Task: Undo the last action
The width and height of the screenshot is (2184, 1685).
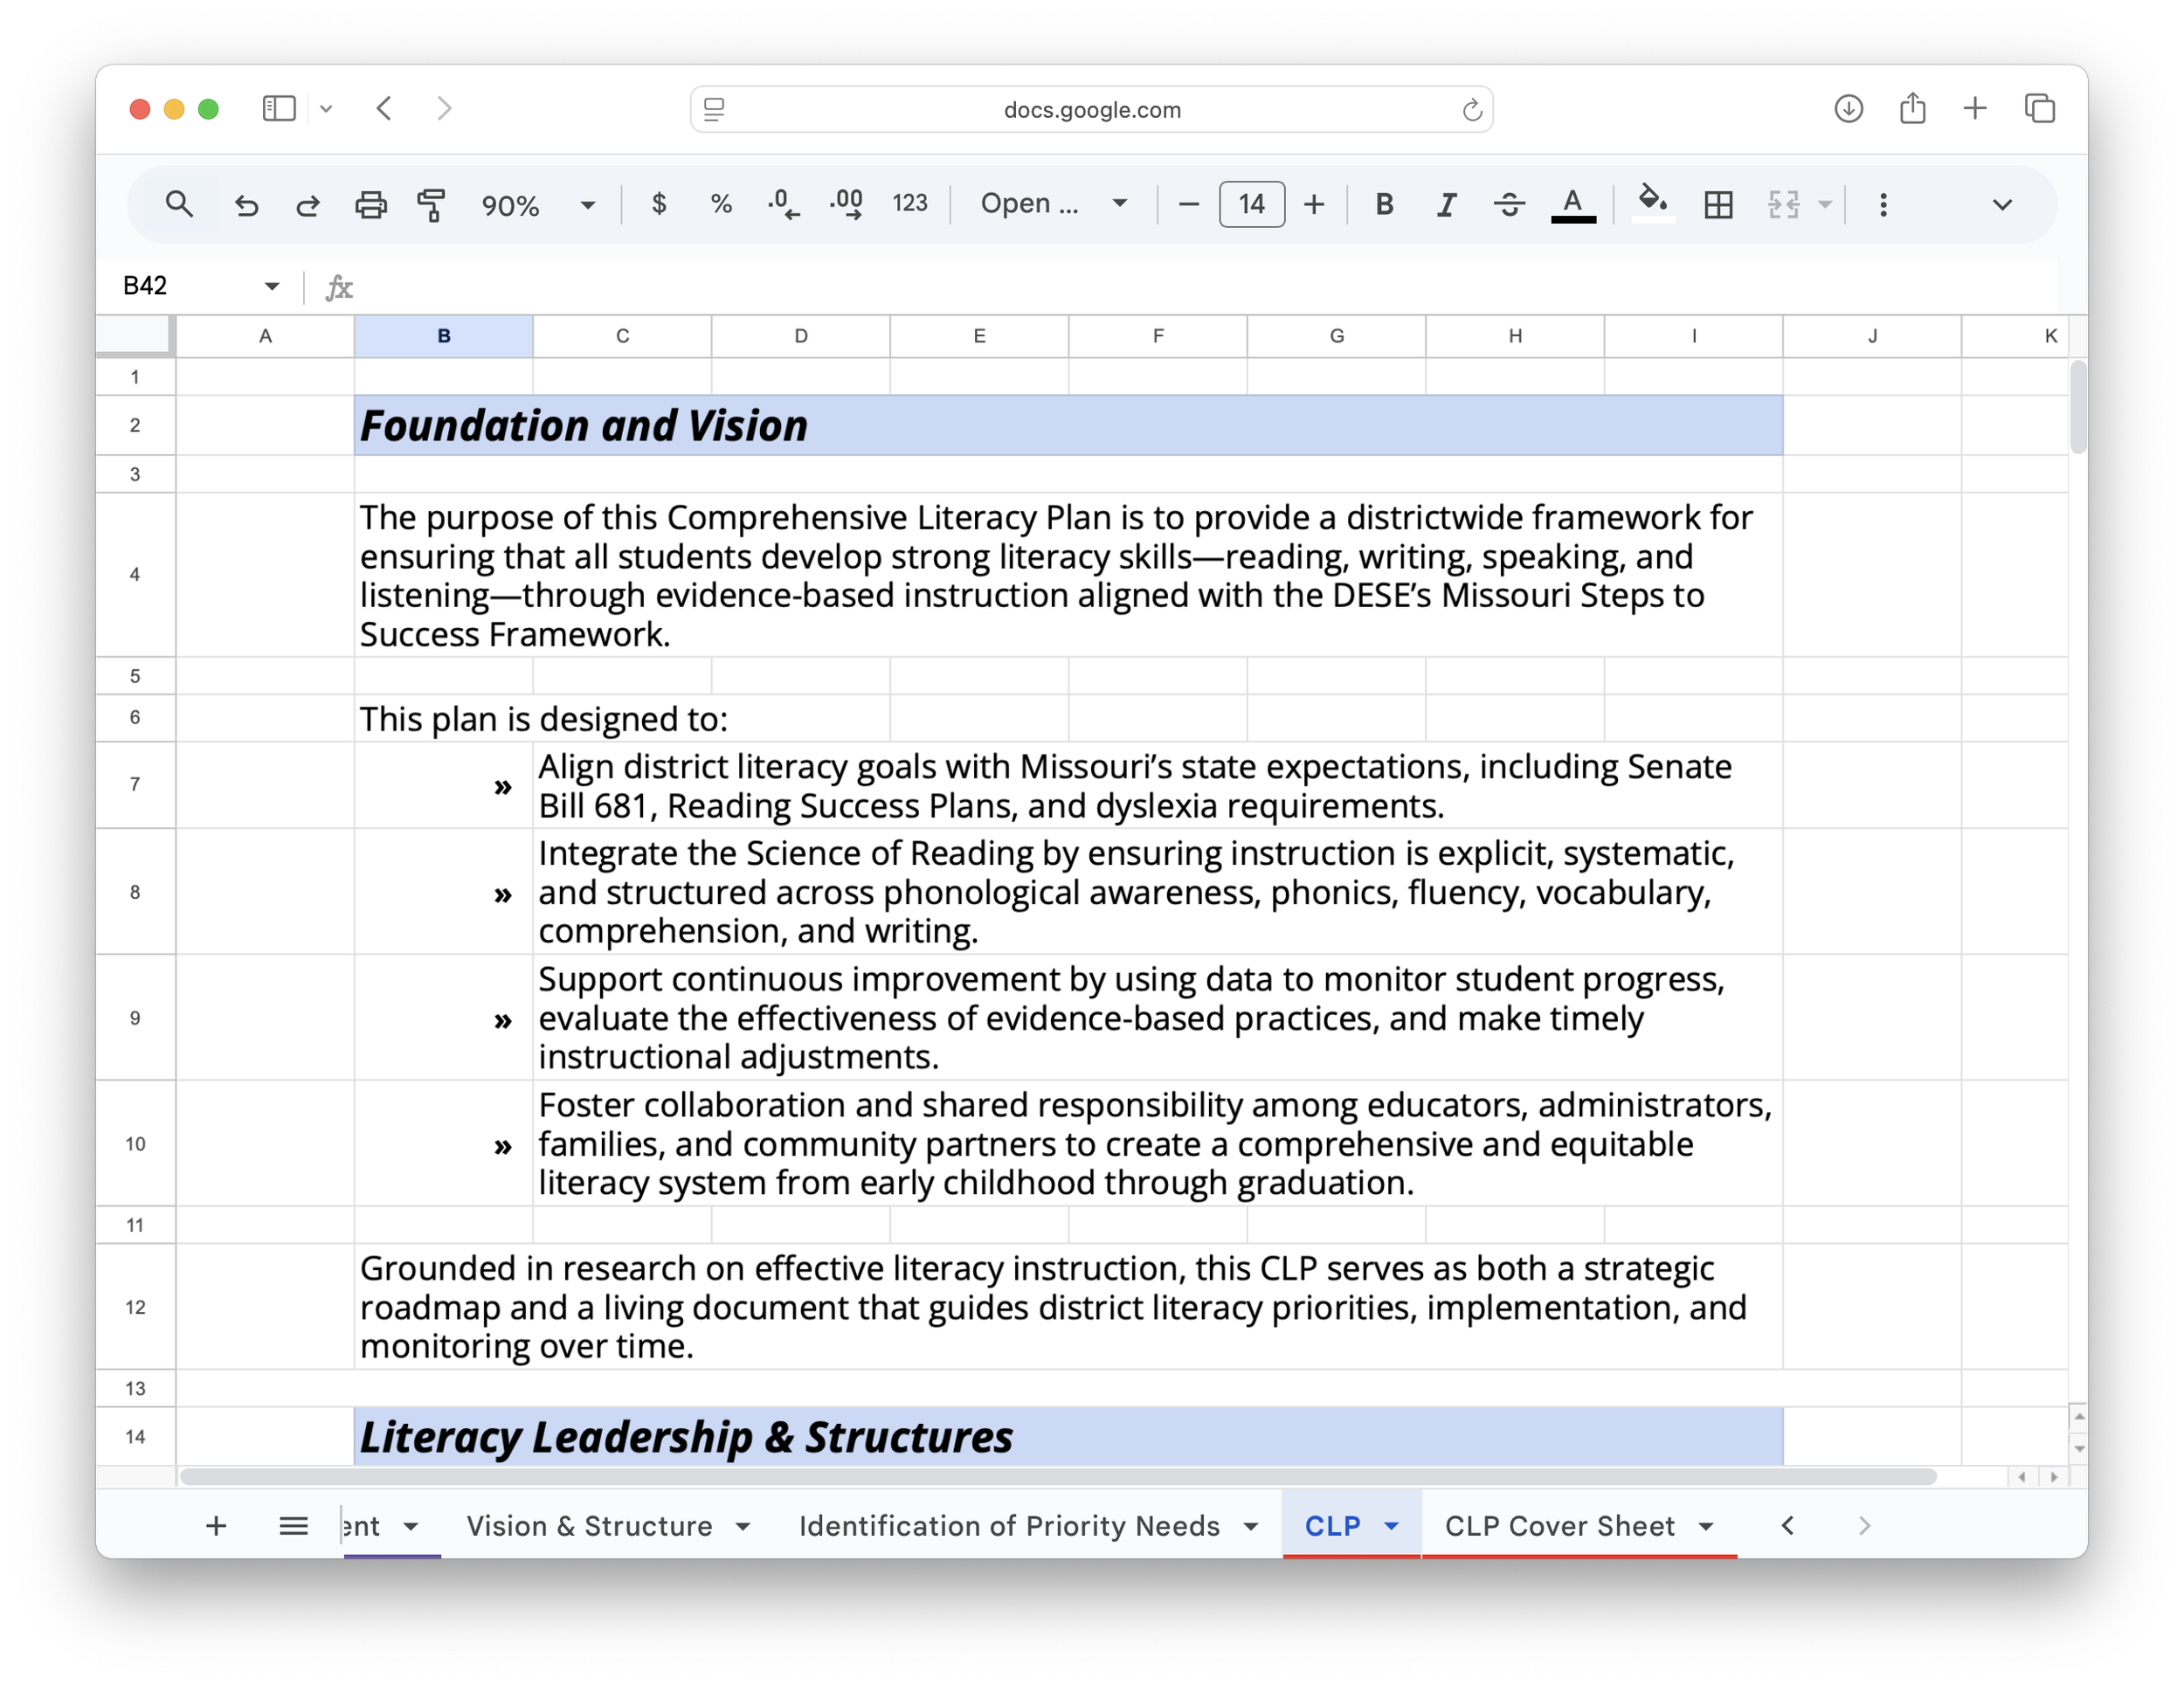Action: [246, 205]
